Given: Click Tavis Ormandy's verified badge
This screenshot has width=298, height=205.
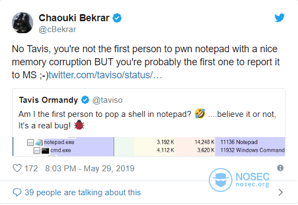Looking at the screenshot, I should coord(85,100).
